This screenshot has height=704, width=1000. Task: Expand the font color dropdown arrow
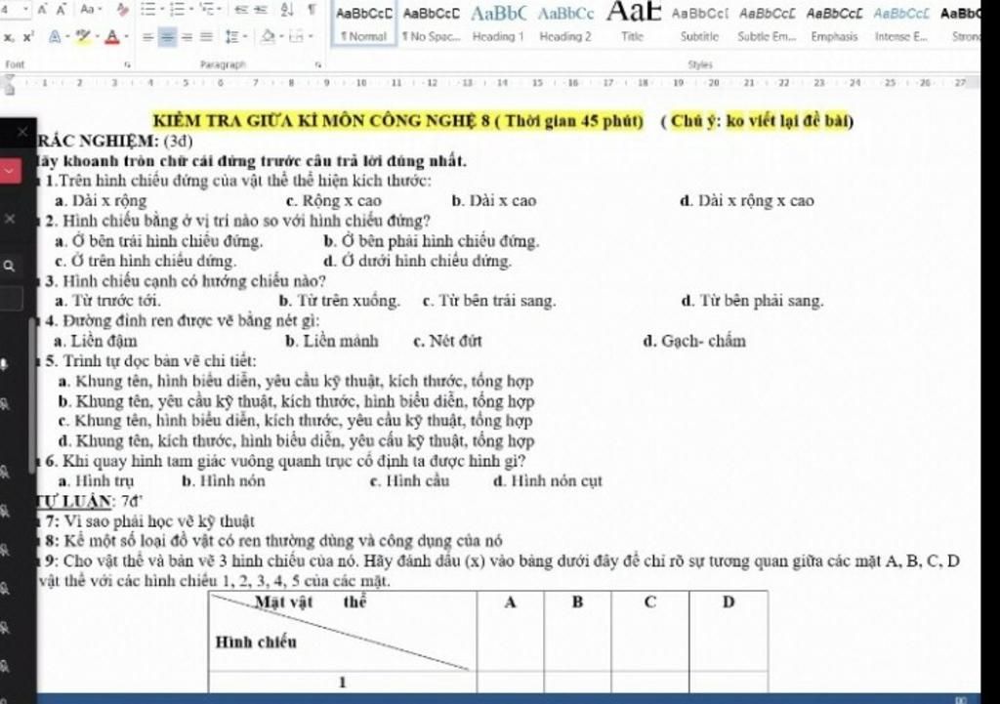point(126,37)
